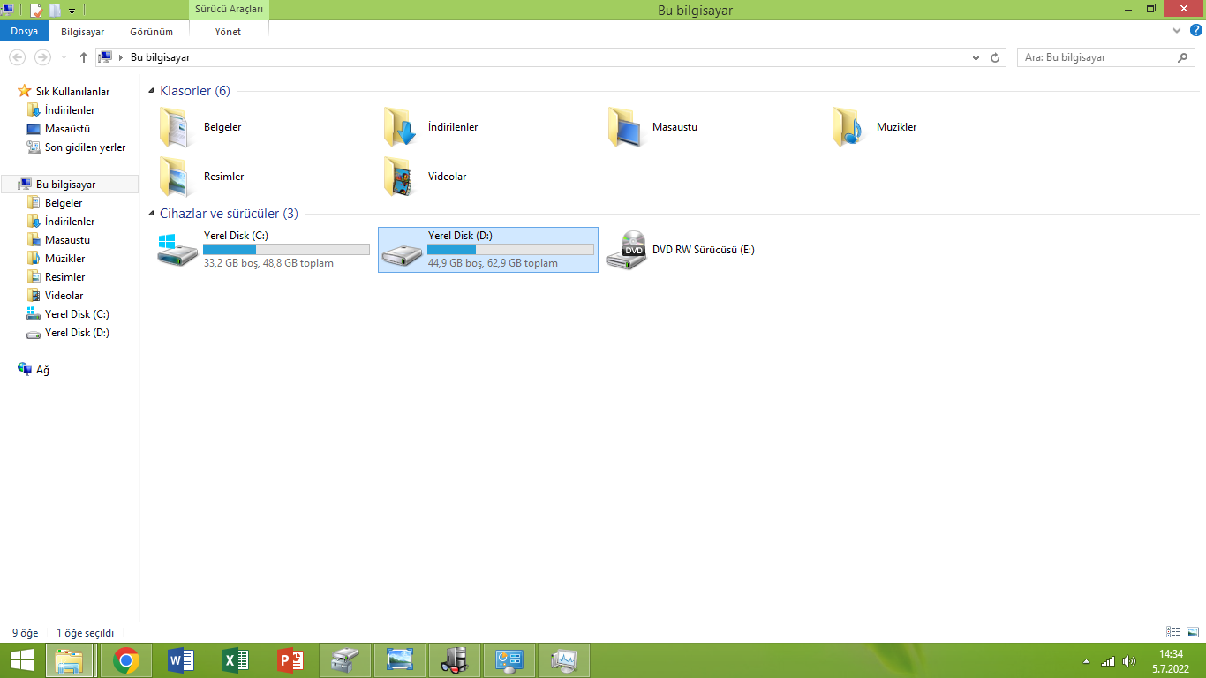Open Resimler in the navigation pane

point(64,277)
